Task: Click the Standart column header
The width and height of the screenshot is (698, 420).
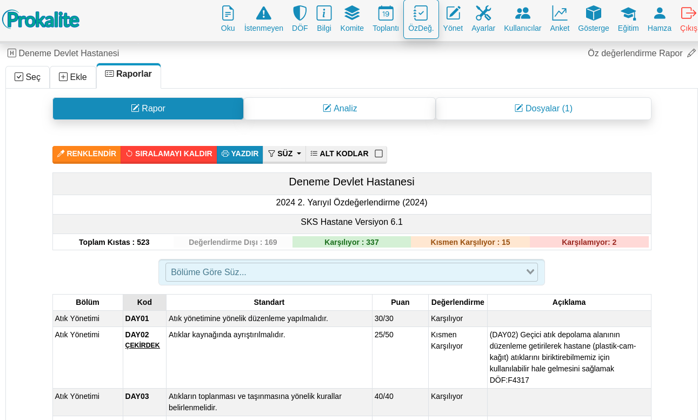Action: click(269, 302)
